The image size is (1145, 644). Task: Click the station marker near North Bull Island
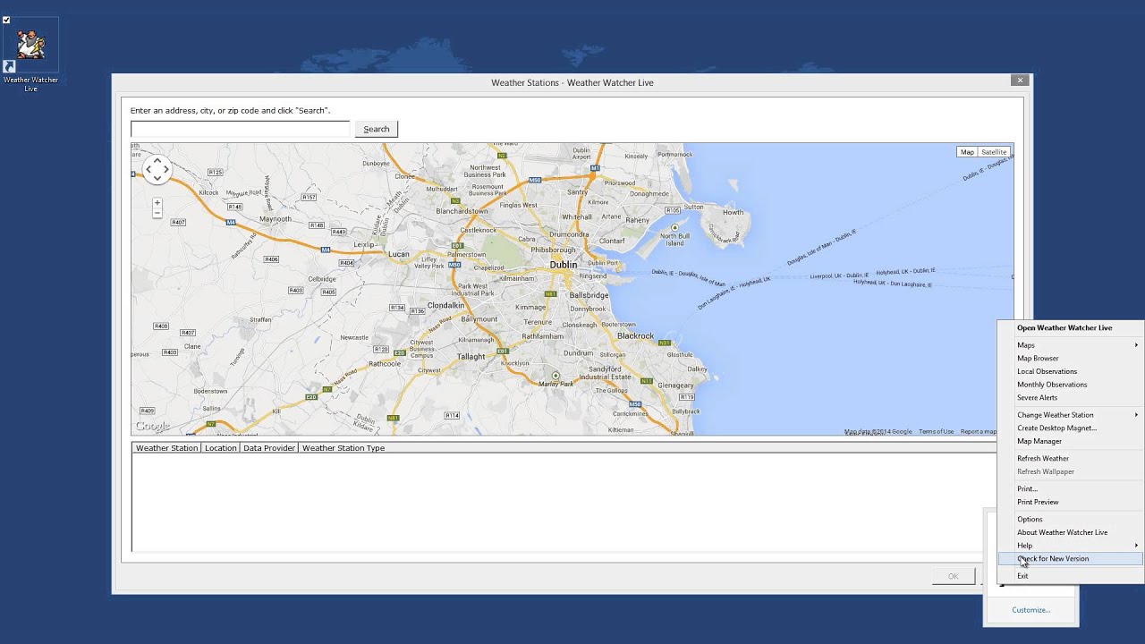click(675, 228)
